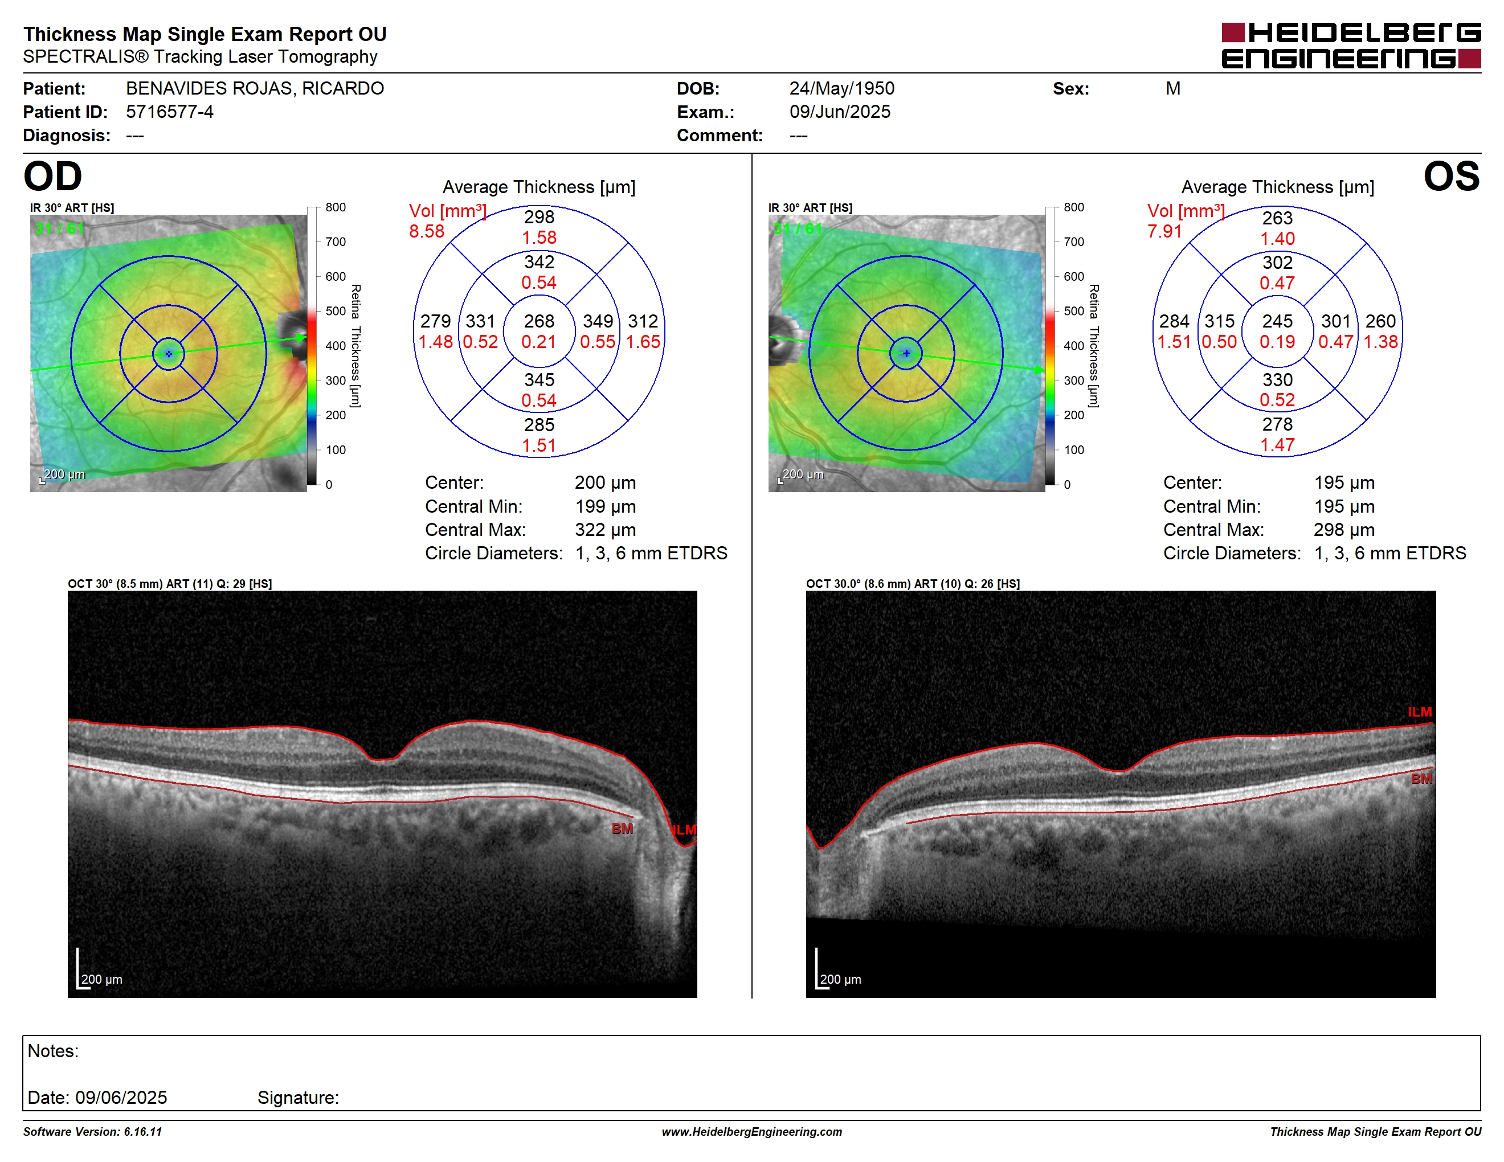The height and width of the screenshot is (1162, 1504).
Task: Click the OD fundus thickness map image
Action: [x=169, y=353]
